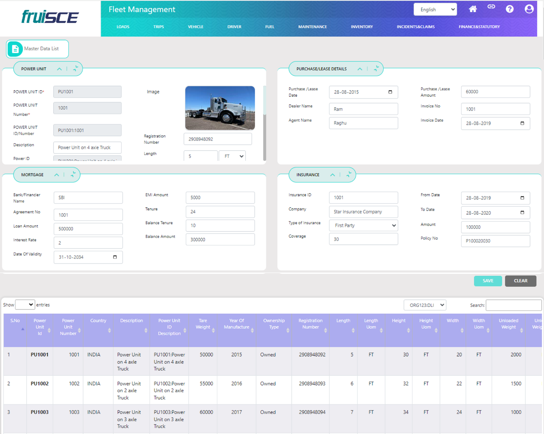Go to the Home icon
This screenshot has height=434, width=544.
473,9
